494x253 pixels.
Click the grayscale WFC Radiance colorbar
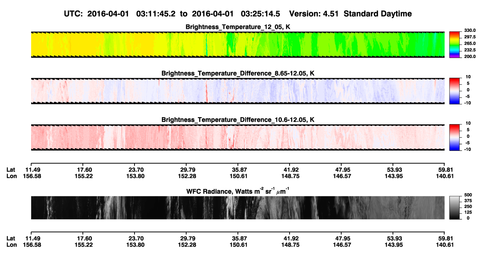click(x=454, y=207)
